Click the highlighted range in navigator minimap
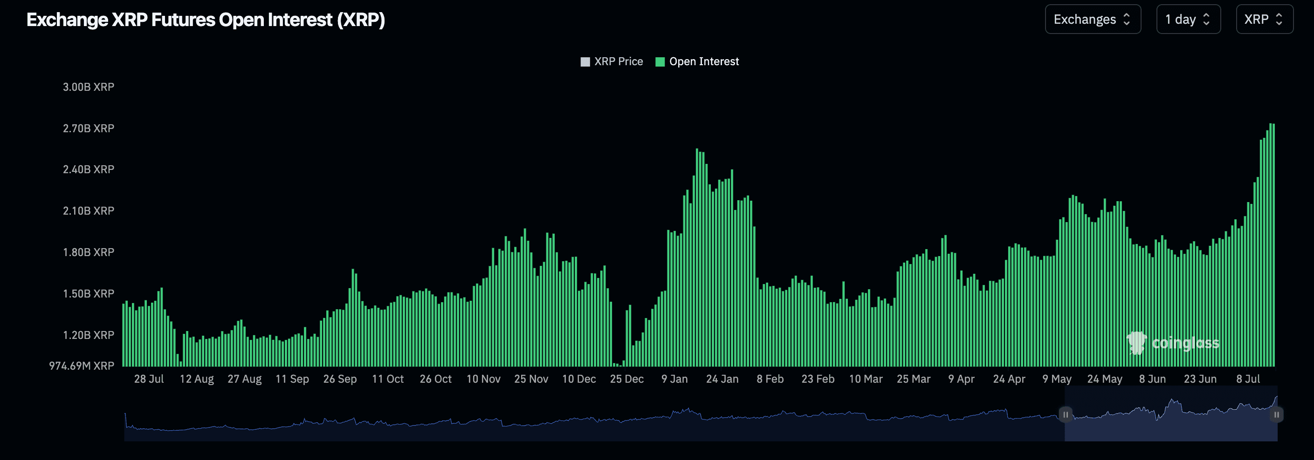This screenshot has width=1314, height=460. point(1170,426)
